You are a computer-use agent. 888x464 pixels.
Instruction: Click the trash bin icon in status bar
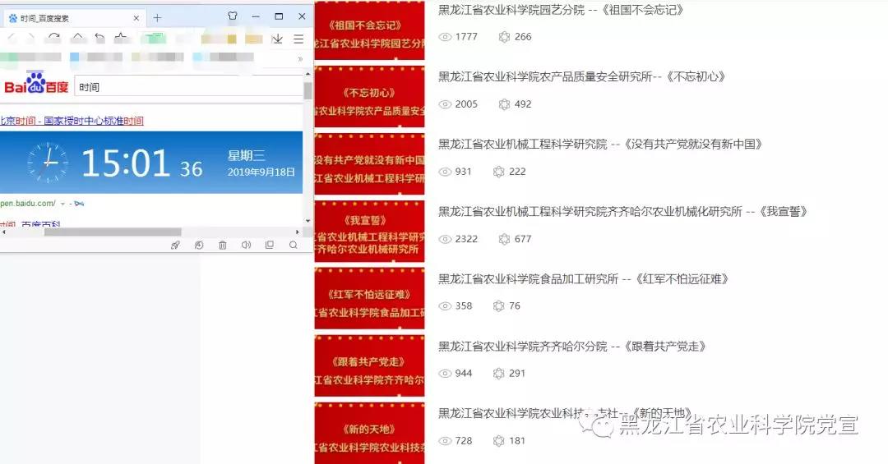(222, 245)
